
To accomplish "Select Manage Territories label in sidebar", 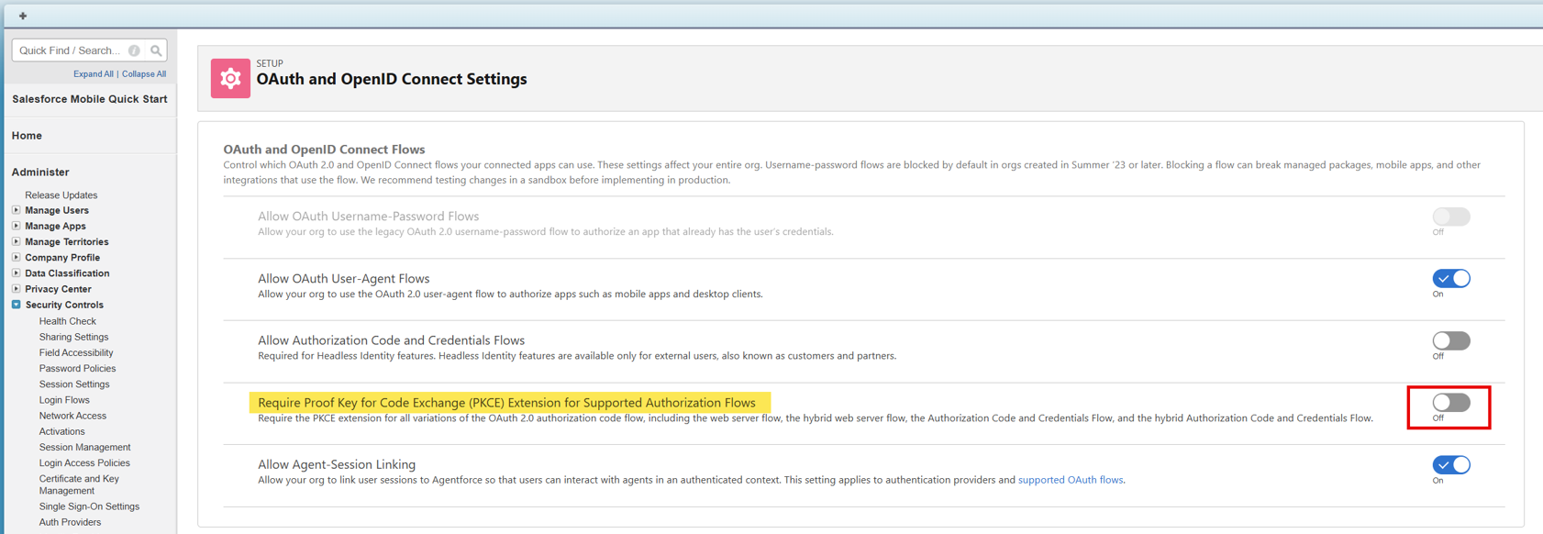I will 67,241.
